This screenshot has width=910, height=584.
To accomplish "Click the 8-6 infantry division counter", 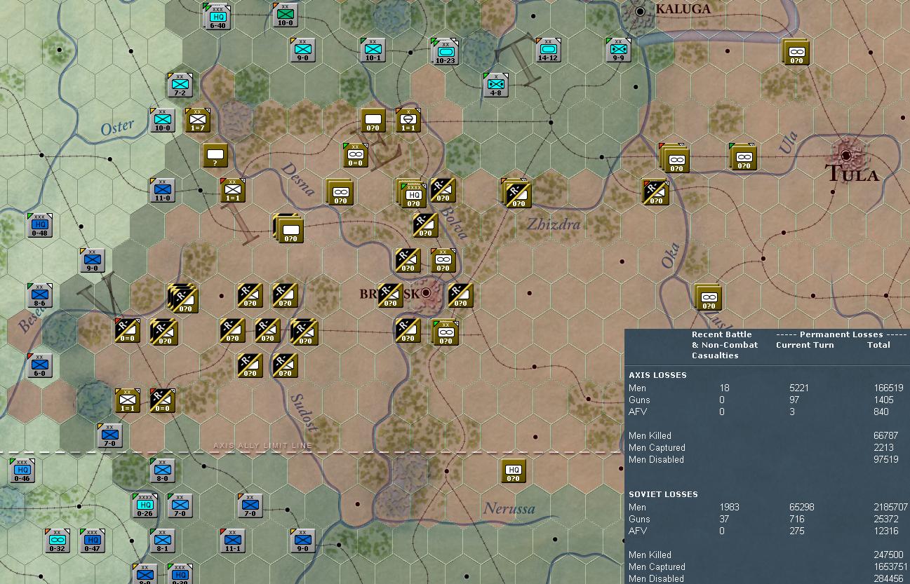I will tap(40, 296).
